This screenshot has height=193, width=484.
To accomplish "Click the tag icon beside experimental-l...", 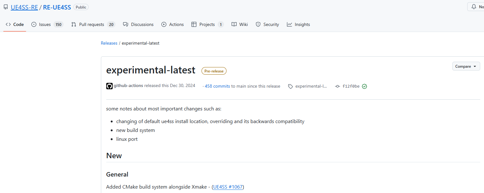I will point(290,86).
